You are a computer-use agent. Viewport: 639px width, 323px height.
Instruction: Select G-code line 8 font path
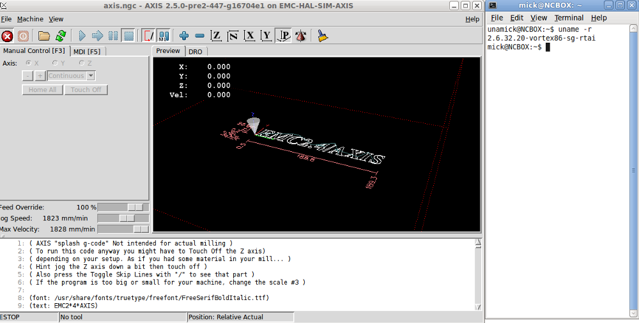click(x=149, y=297)
